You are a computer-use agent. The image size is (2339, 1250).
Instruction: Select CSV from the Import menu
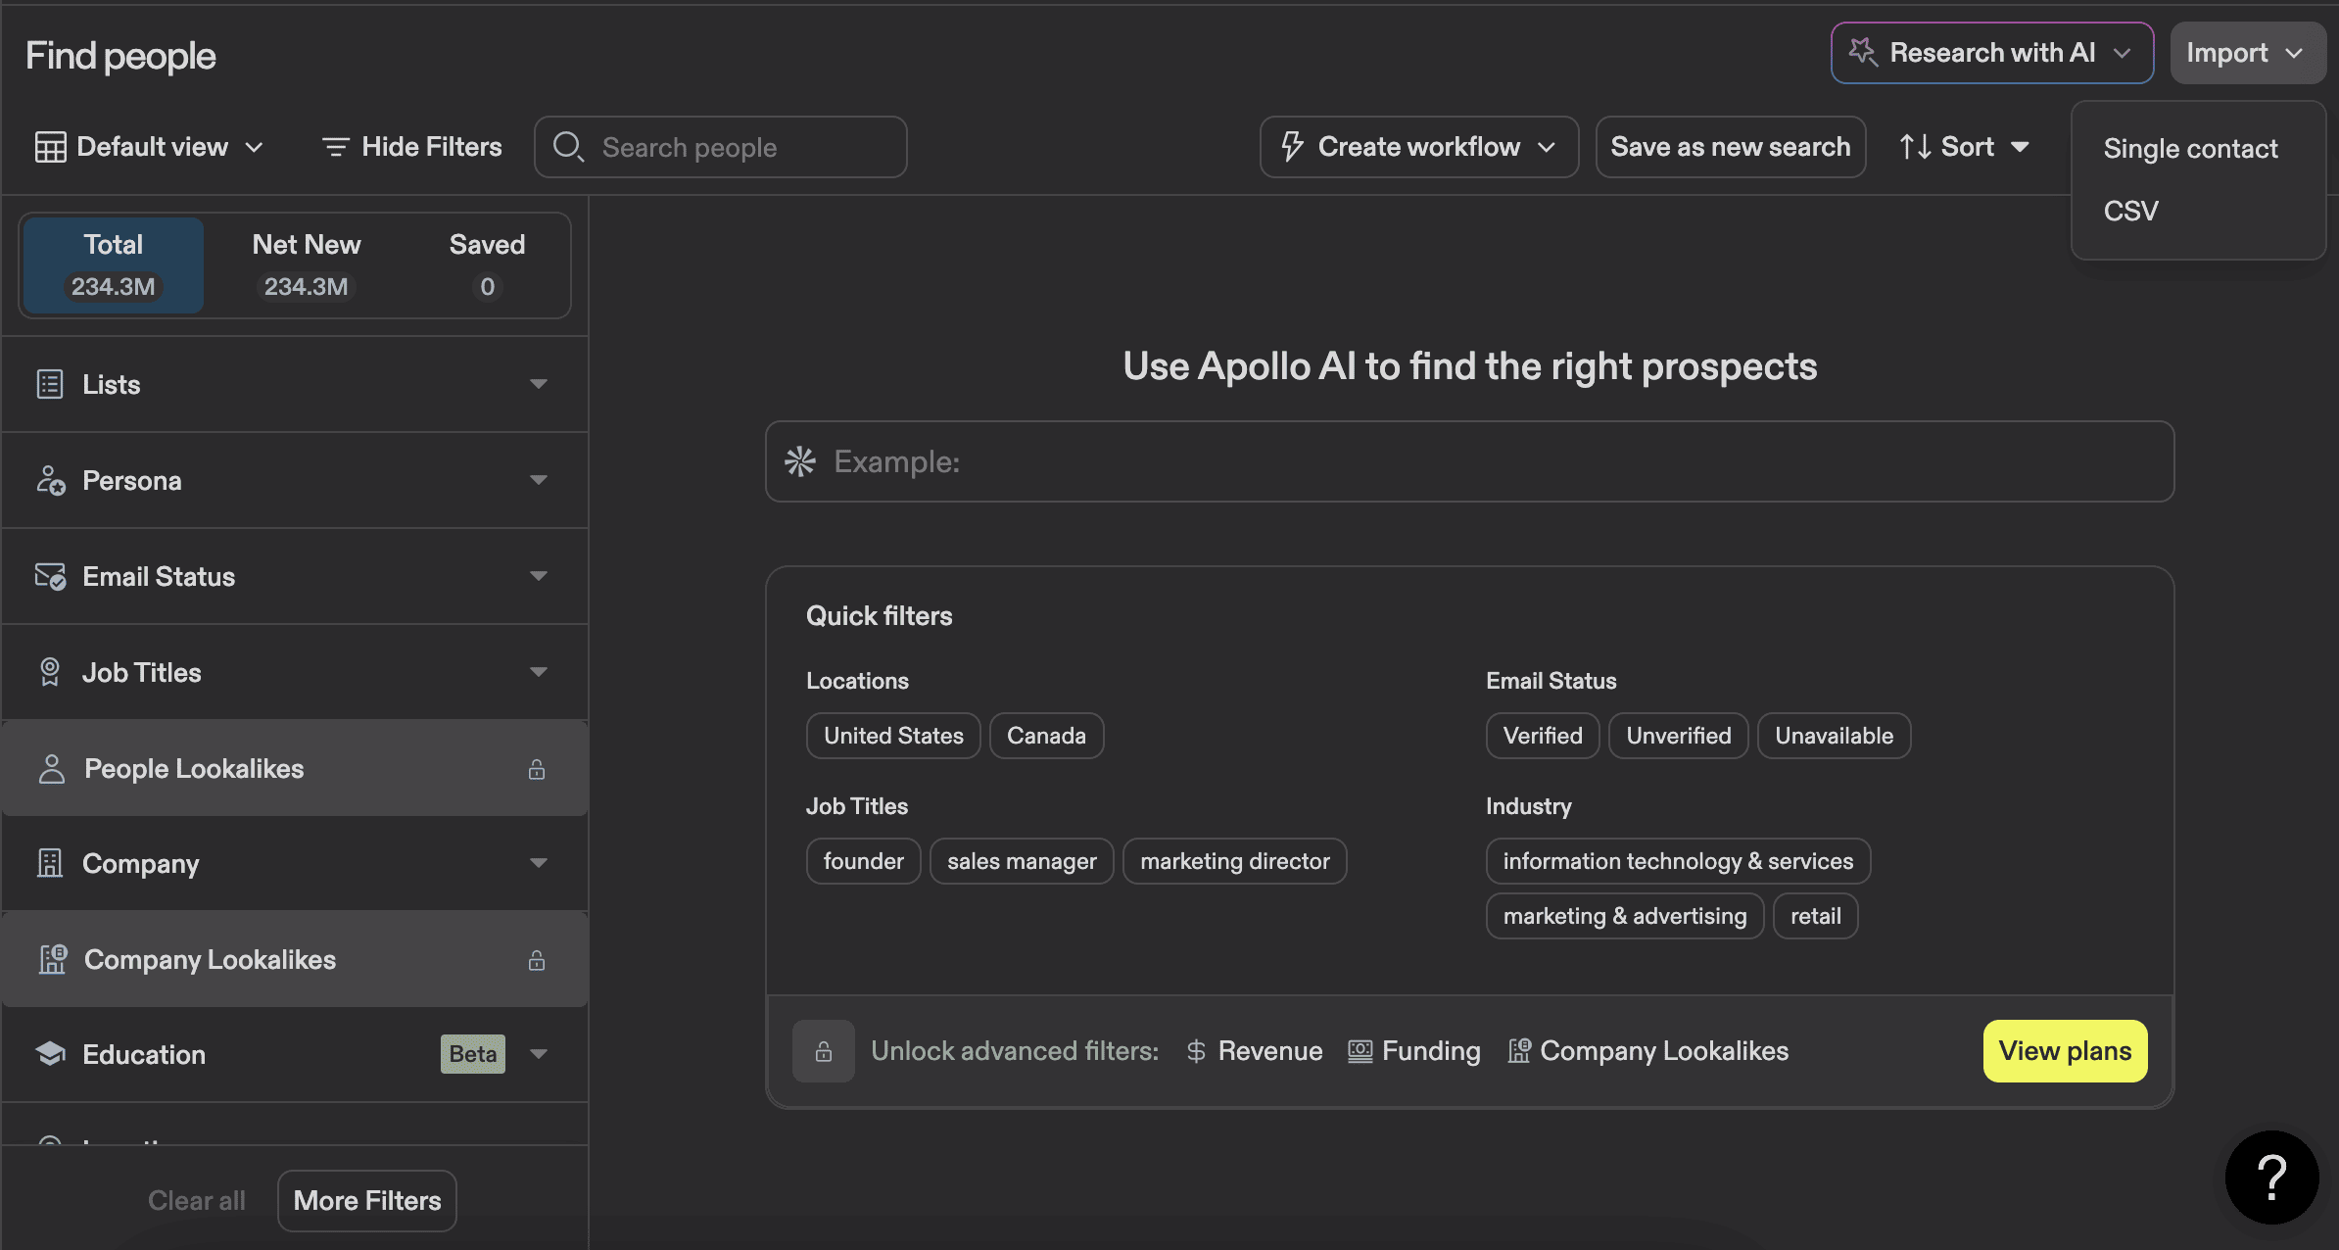click(x=2130, y=210)
